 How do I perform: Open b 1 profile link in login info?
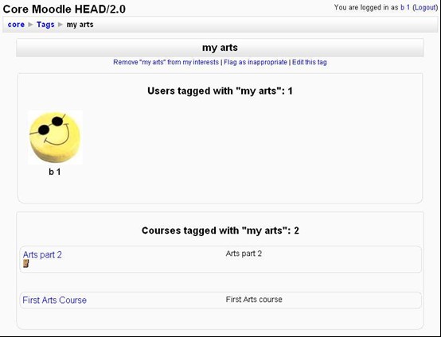pos(405,8)
